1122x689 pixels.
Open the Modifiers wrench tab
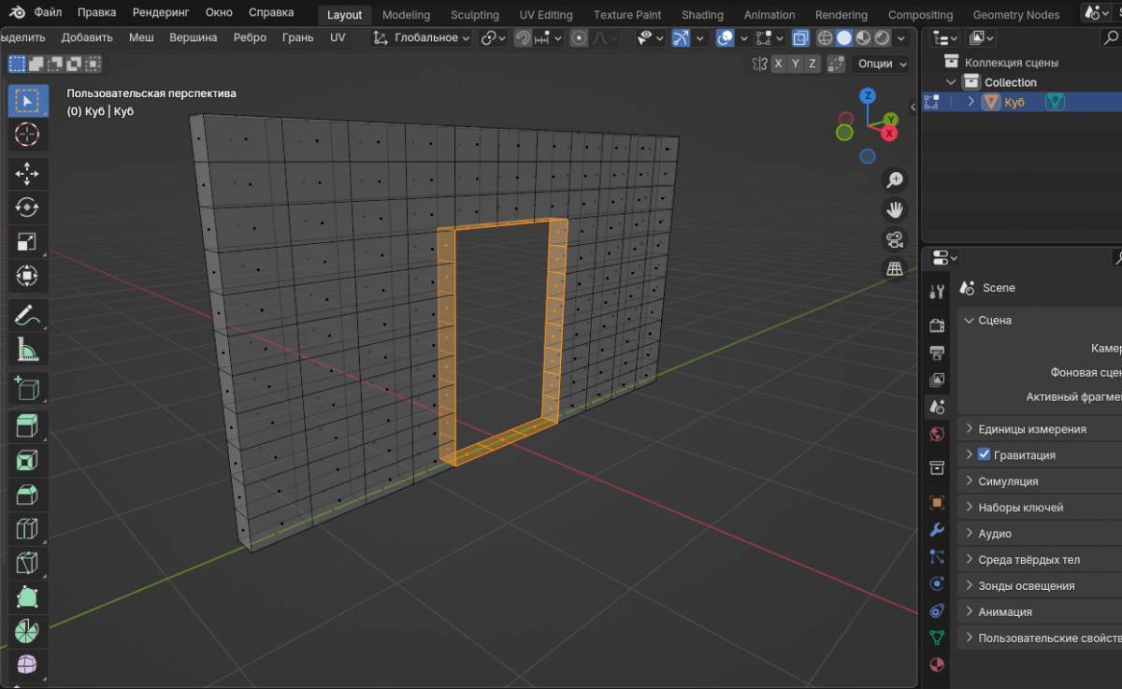[x=937, y=530]
